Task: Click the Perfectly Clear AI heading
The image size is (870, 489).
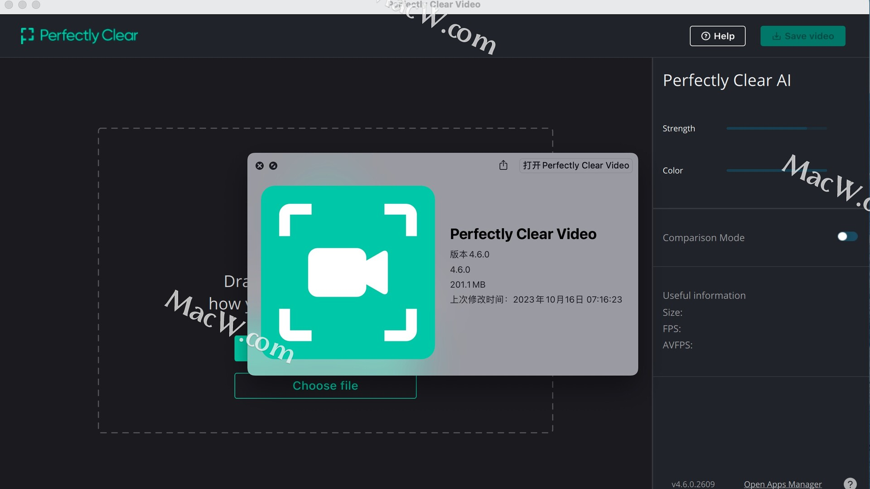Action: click(x=727, y=80)
